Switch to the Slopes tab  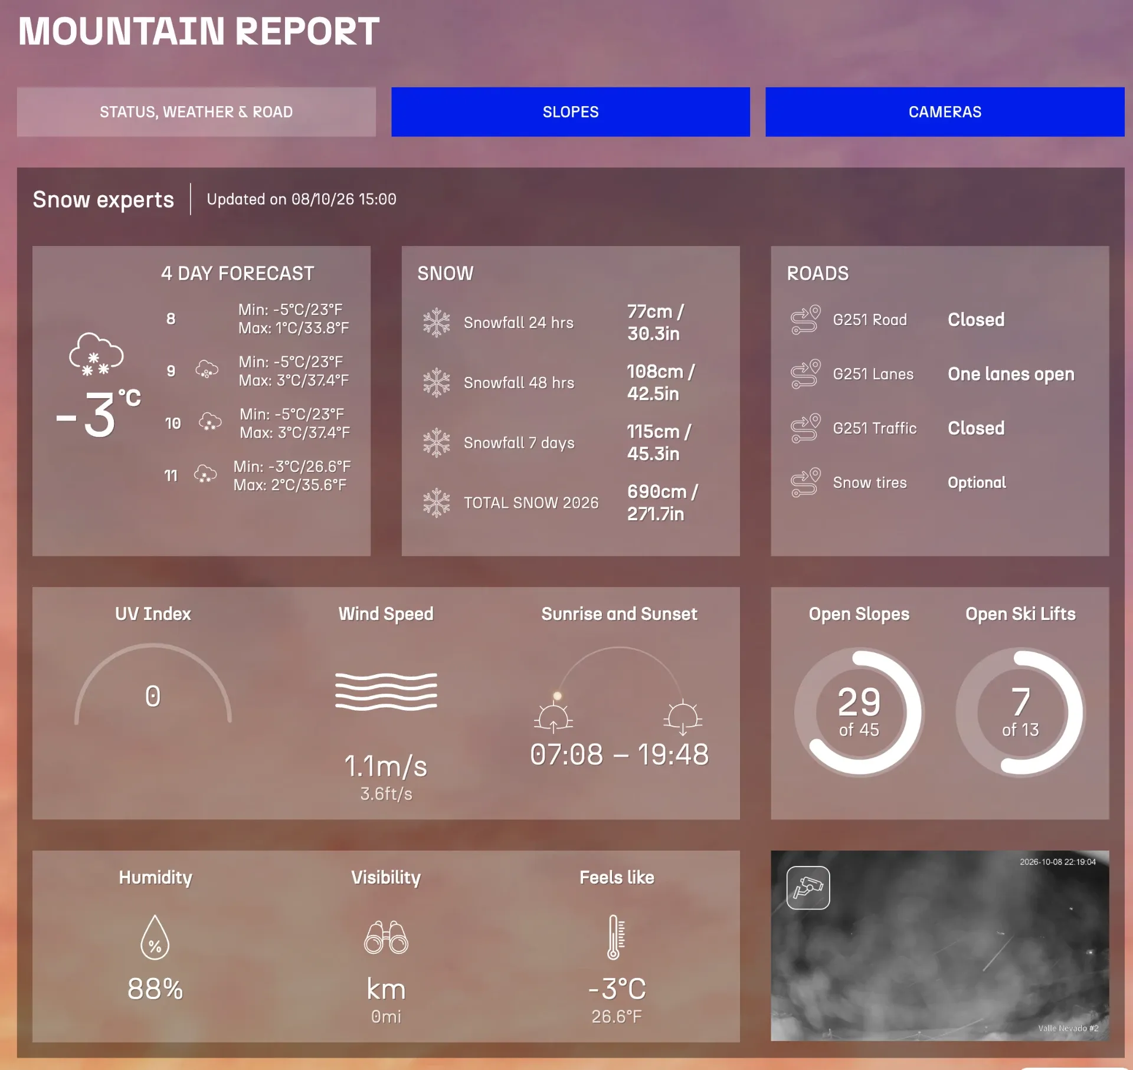pos(571,112)
